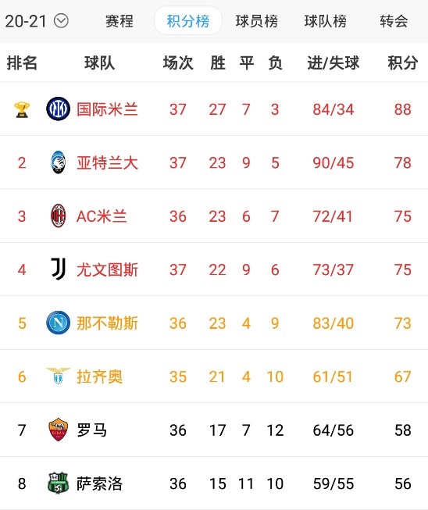Open the 国际米兰 team name link
The height and width of the screenshot is (510, 428).
pyautogui.click(x=107, y=109)
